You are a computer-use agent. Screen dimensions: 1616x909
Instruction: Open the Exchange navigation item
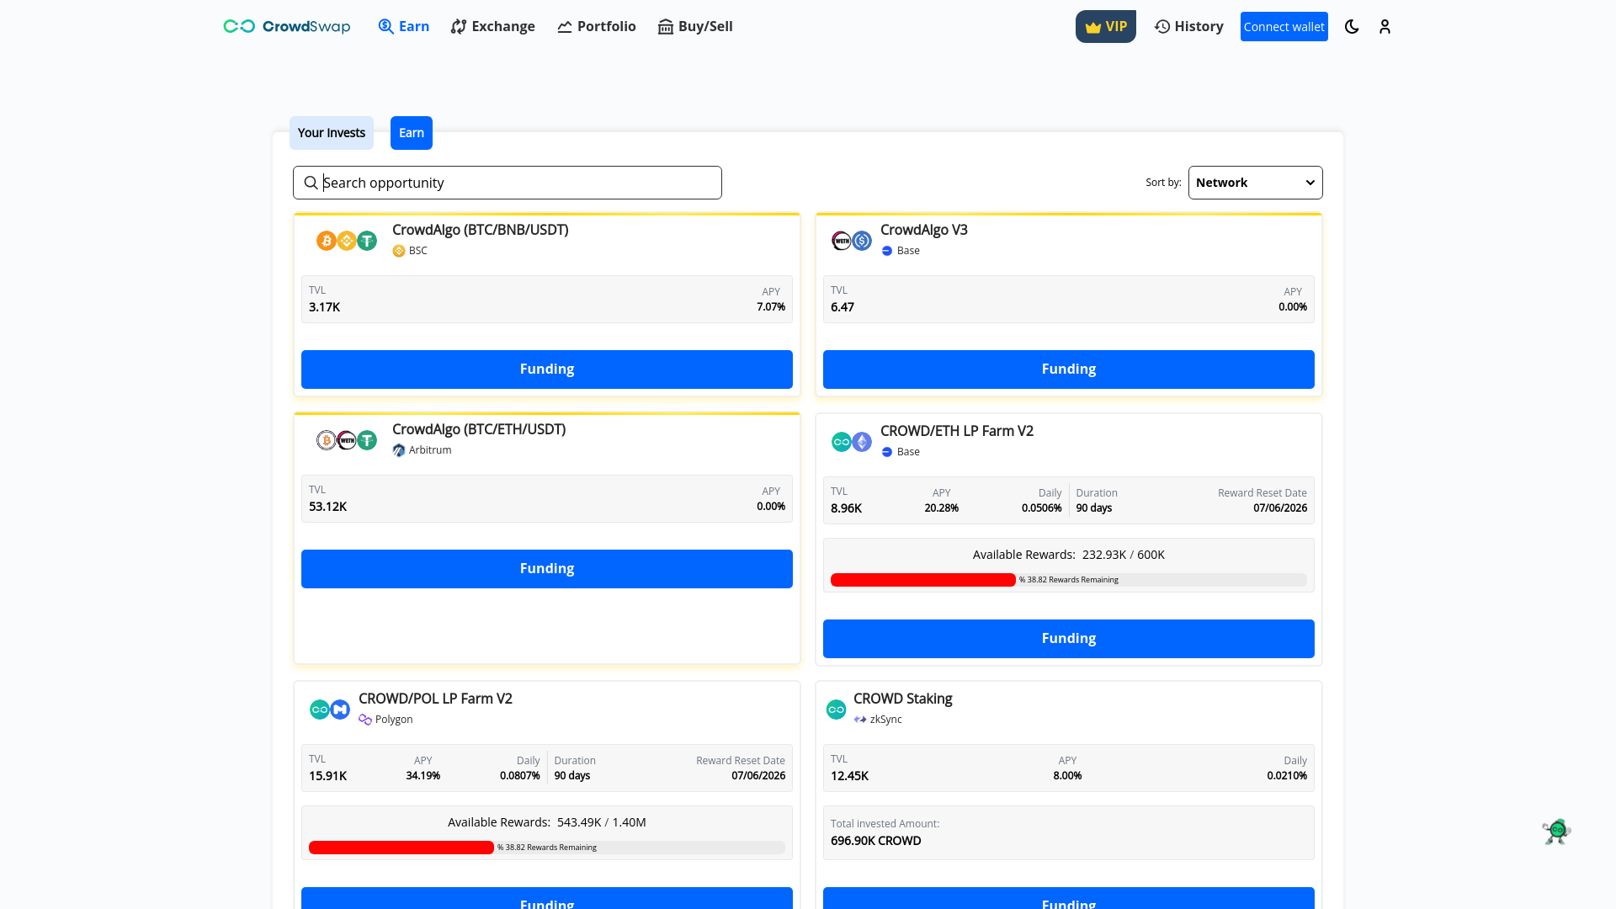[x=492, y=26]
